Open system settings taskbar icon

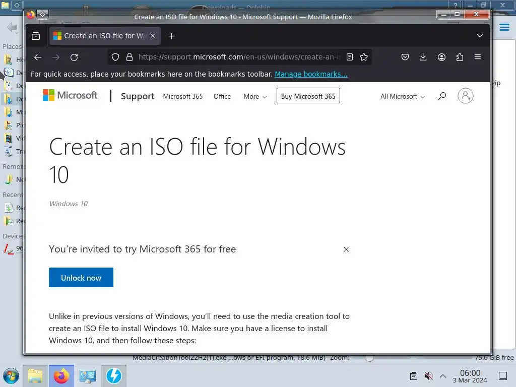click(x=88, y=376)
